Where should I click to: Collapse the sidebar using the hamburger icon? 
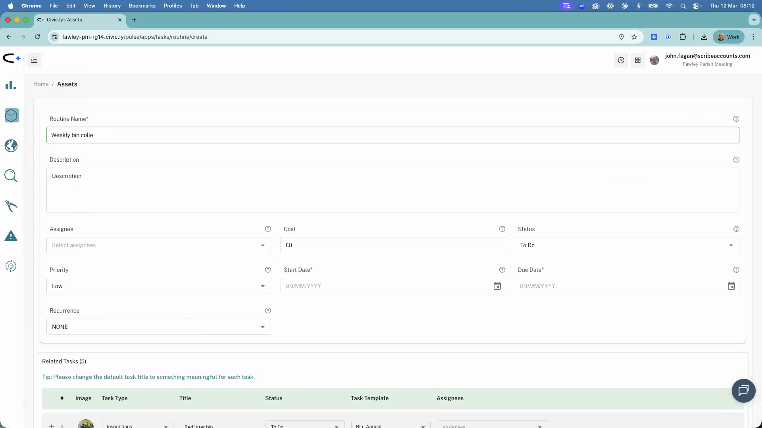[34, 60]
